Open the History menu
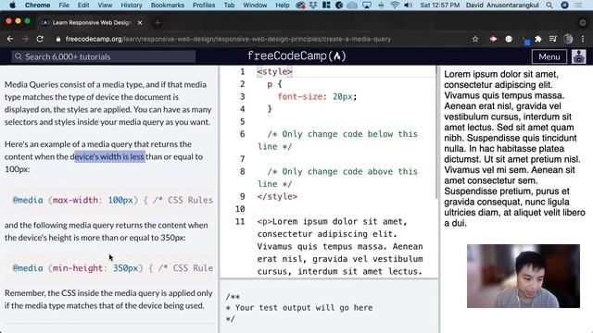Viewport: 593px width, 333px height. (132, 6)
